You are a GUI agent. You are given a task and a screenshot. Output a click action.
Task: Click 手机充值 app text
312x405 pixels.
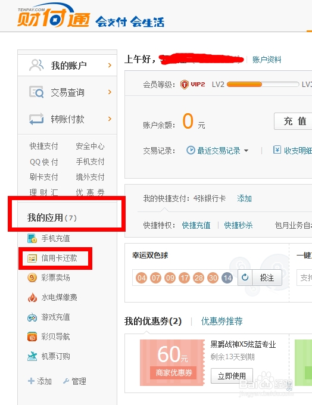(55, 238)
